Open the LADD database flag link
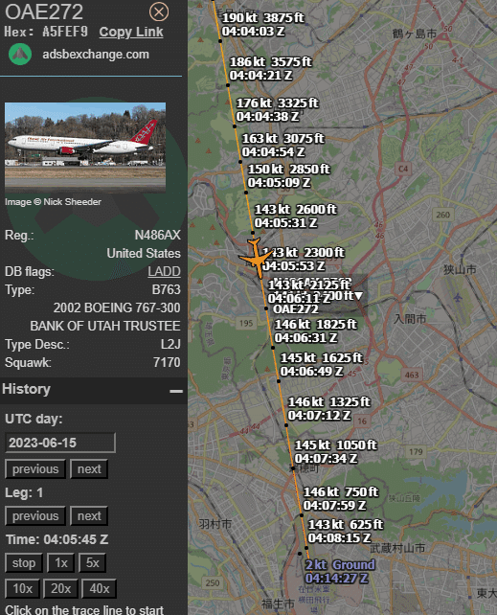Screen dimensions: 497x615 tap(164, 271)
